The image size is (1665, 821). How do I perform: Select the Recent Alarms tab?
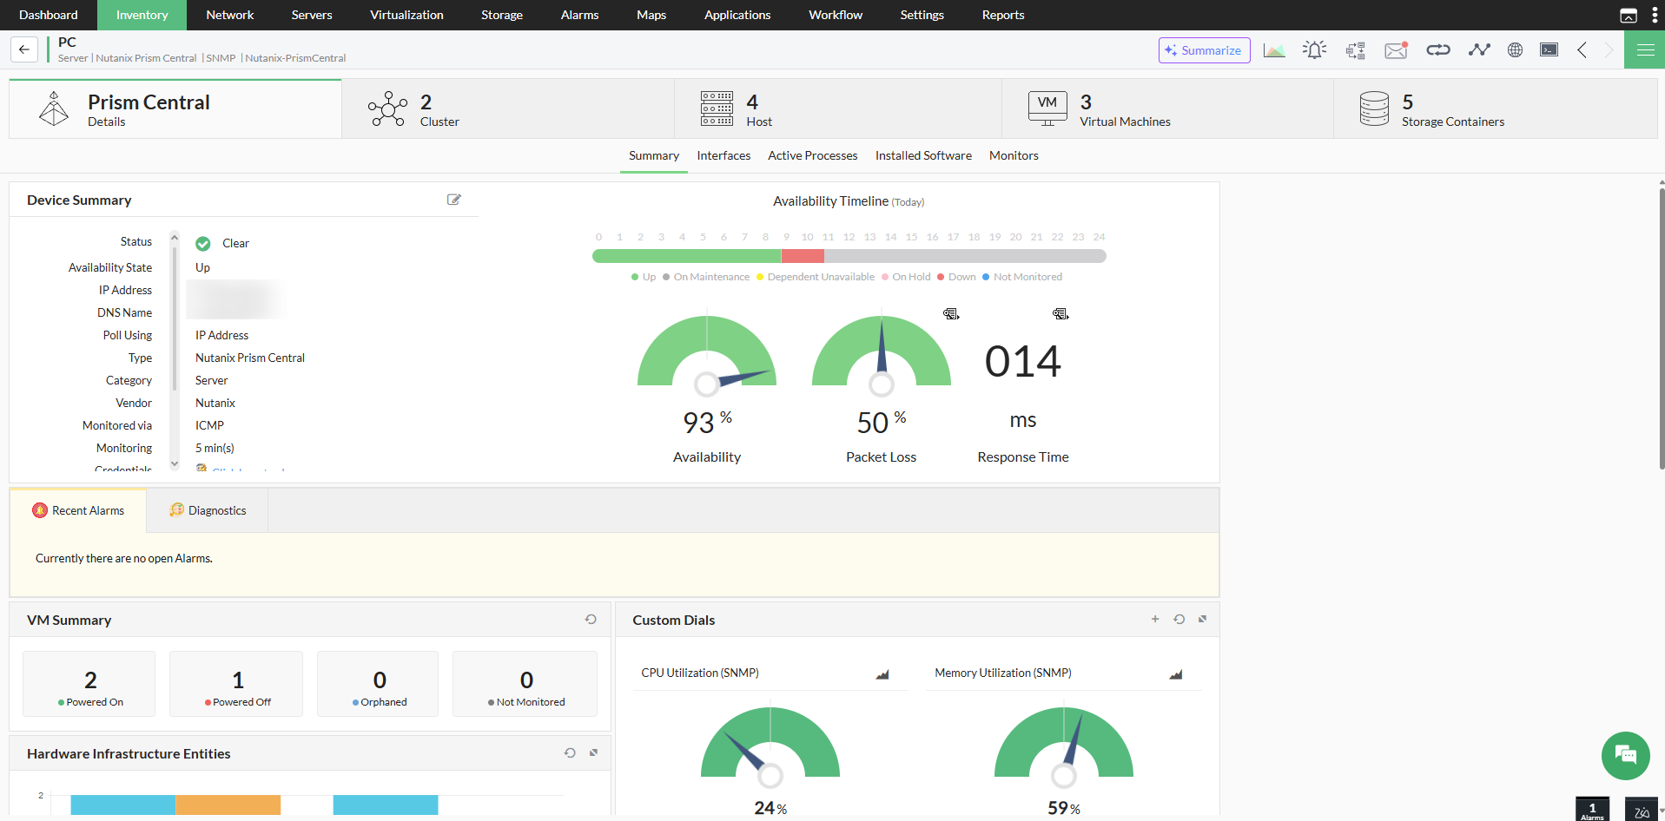[78, 511]
